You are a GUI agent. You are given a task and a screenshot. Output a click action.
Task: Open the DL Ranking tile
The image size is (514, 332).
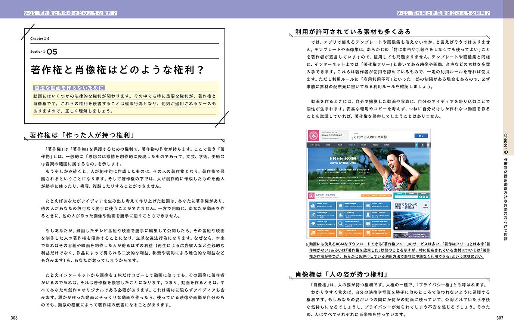pos(350,215)
